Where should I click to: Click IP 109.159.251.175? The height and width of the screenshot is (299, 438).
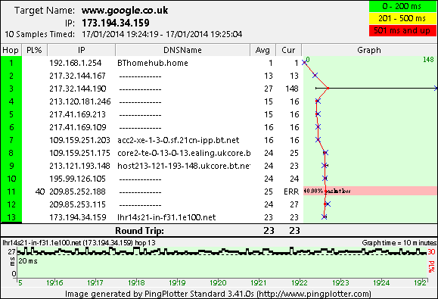(x=80, y=153)
